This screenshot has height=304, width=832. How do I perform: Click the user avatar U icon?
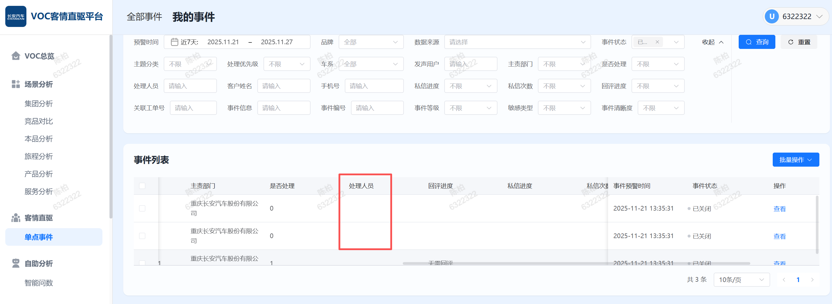(772, 16)
